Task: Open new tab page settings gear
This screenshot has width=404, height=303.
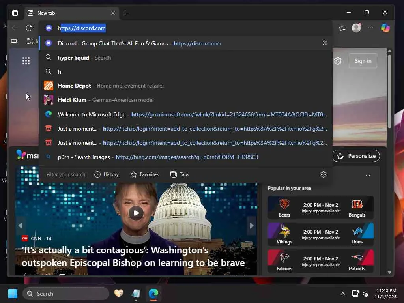Action: pos(338,61)
